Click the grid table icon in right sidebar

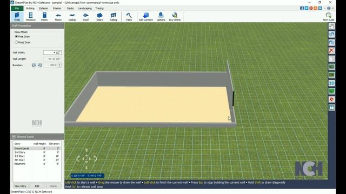[x=331, y=108]
